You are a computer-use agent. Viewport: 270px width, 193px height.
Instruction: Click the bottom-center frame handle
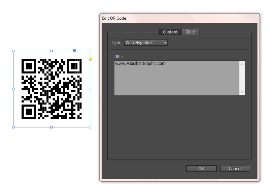tap(51, 127)
